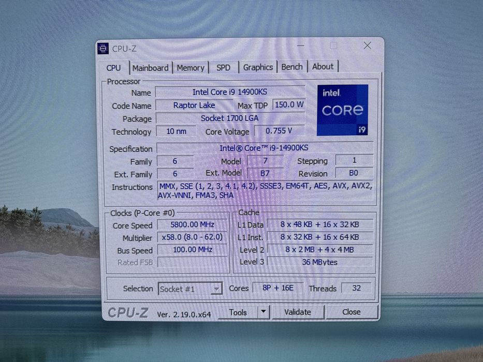Click the Code Name value Raptor Lake
483x362 pixels.
click(x=194, y=105)
